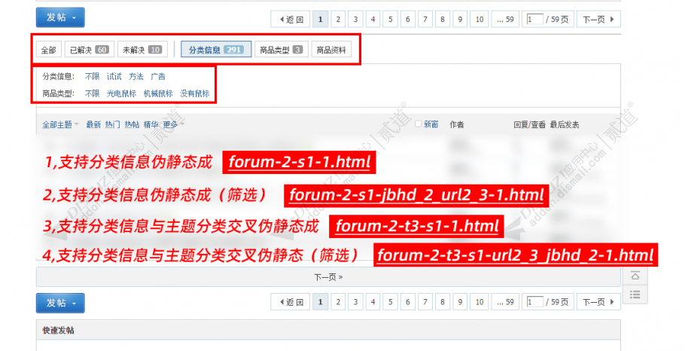
Task: Go to page 6 in lower pager
Action: [408, 302]
